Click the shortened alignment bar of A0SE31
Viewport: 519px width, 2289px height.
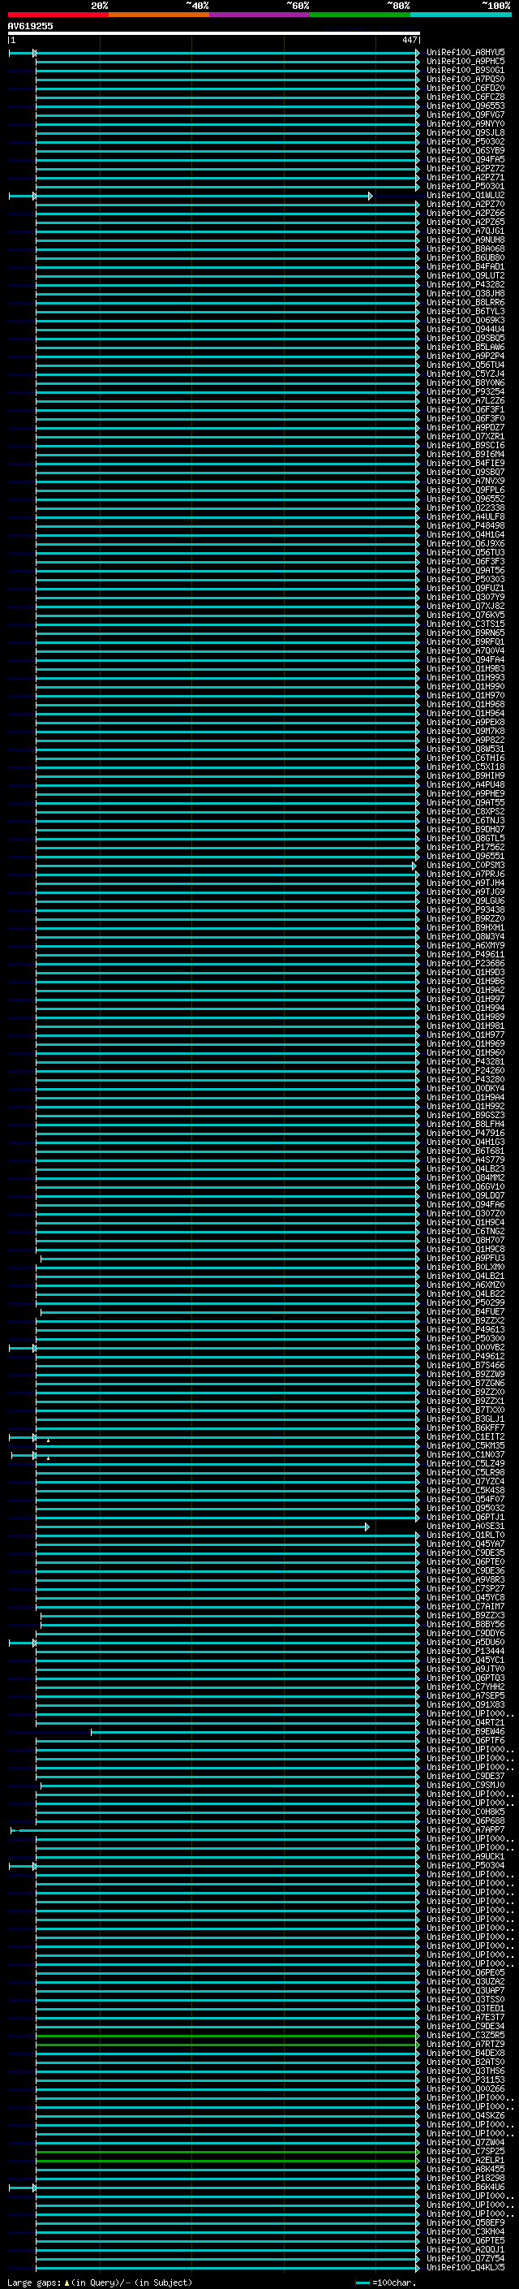[x=202, y=1527]
